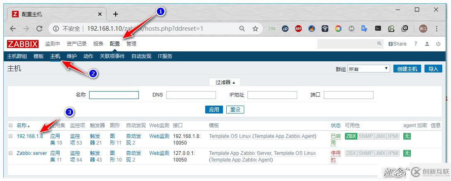Switch to 关联项事件 submenu

[112, 56]
